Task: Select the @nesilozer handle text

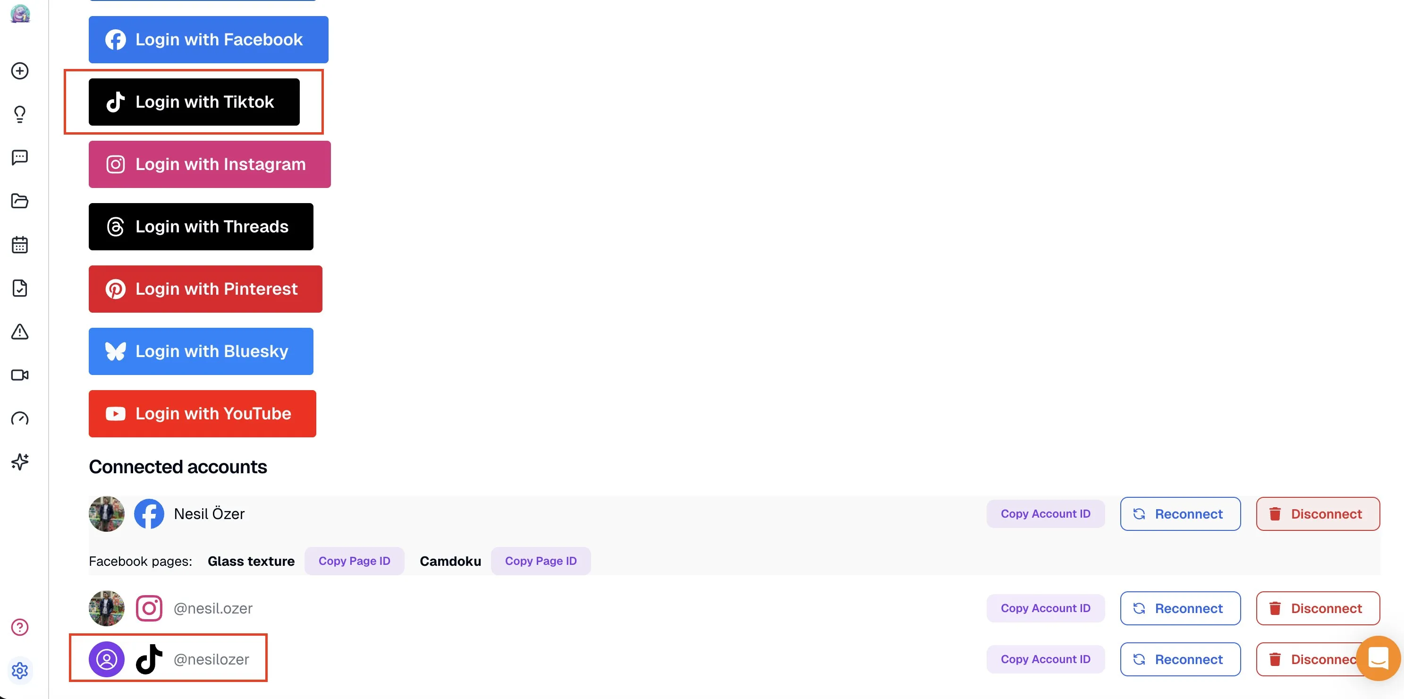Action: click(x=211, y=660)
